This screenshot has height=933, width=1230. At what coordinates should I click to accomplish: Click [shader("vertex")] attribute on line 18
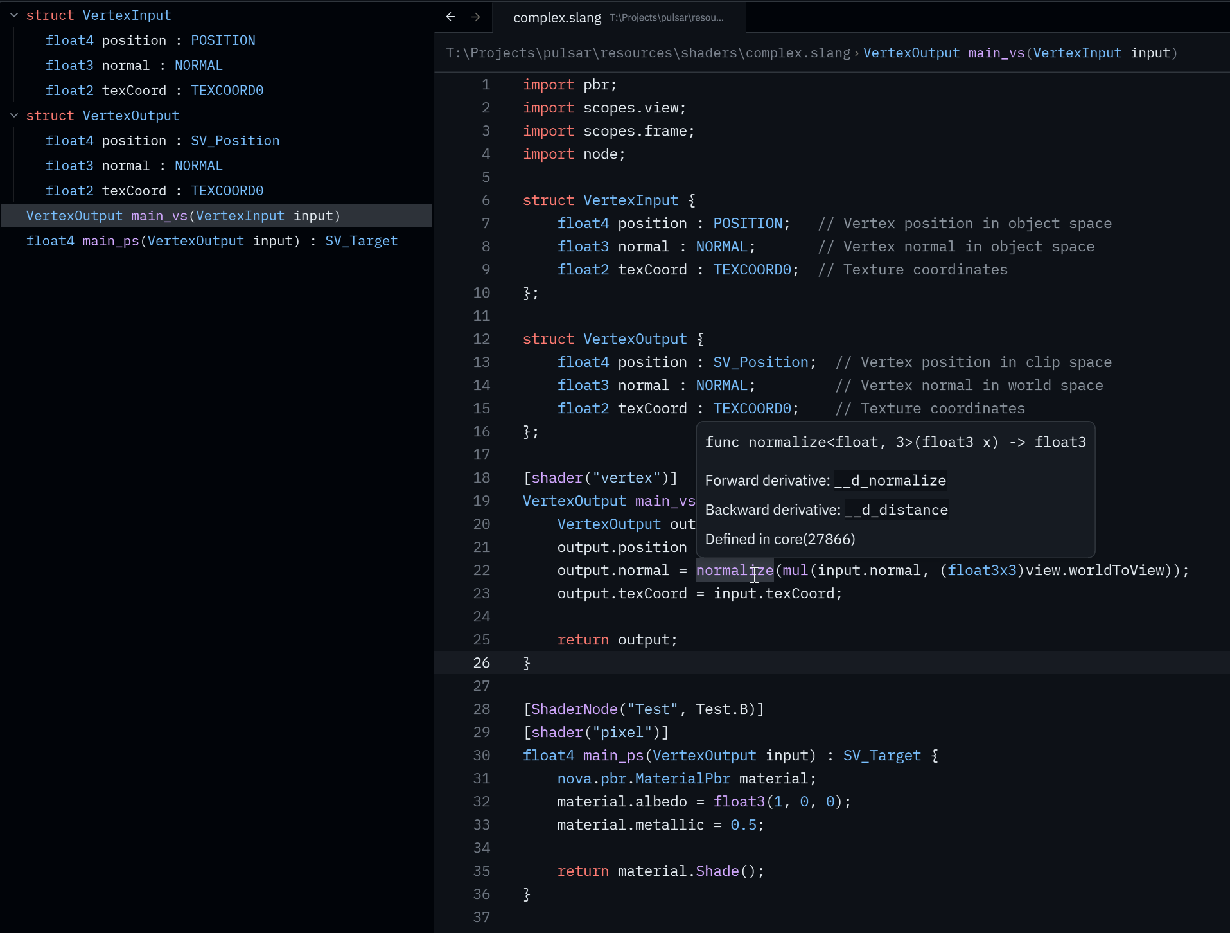(x=601, y=477)
